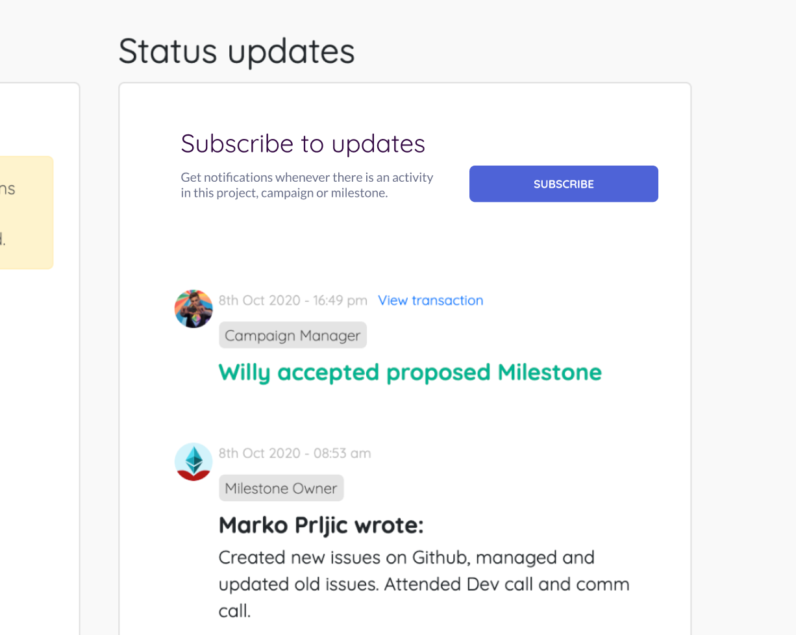Open the View transaction link
This screenshot has width=796, height=635.
430,301
